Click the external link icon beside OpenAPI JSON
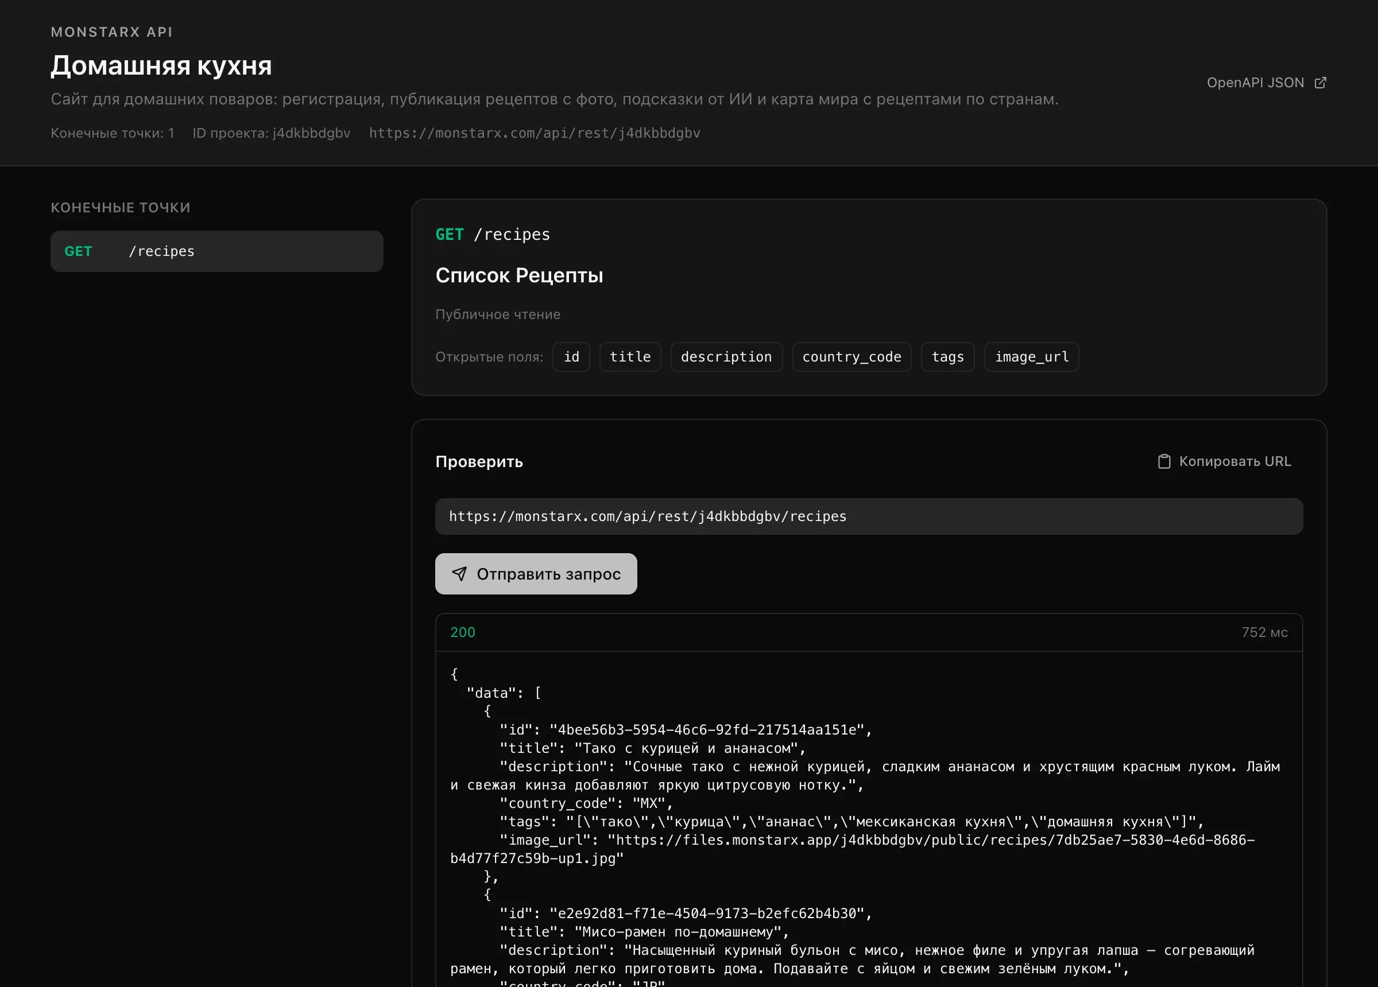The width and height of the screenshot is (1378, 987). 1320,83
